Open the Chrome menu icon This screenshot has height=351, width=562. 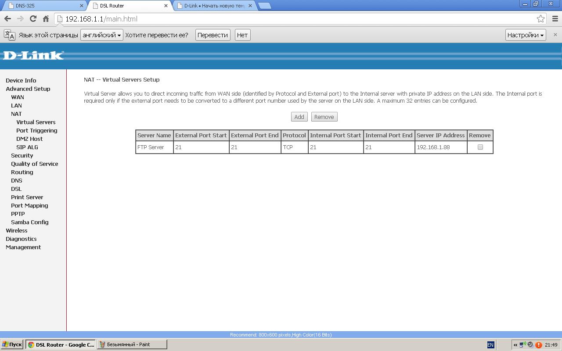(x=555, y=18)
